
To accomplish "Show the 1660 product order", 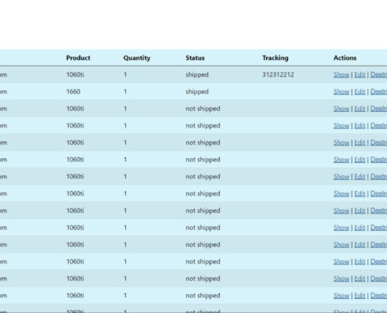I will tap(341, 92).
